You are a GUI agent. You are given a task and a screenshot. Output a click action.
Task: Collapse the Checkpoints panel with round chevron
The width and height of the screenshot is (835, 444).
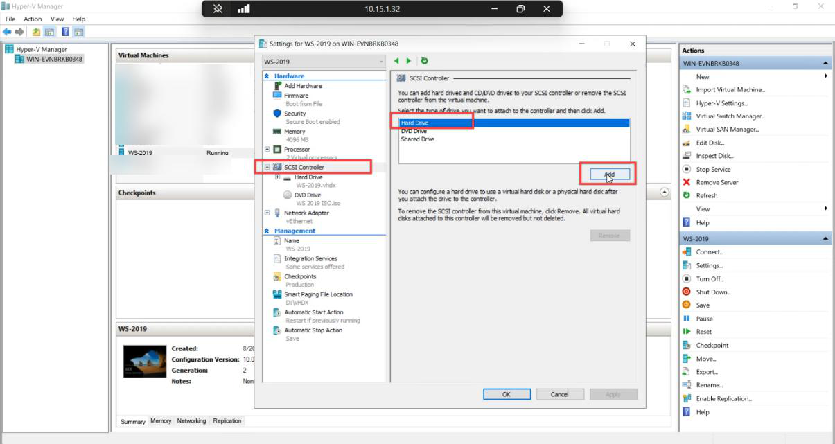665,192
